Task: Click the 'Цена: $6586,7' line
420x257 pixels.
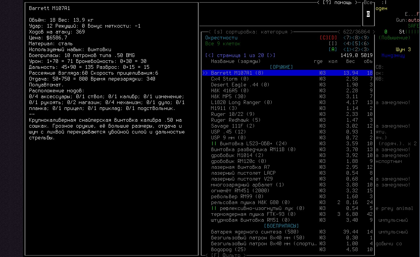Action: point(48,38)
